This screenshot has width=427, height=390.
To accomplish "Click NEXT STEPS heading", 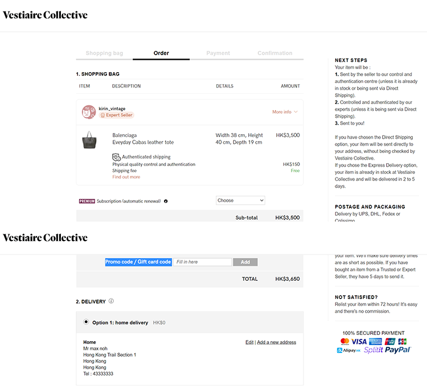I will [x=351, y=60].
